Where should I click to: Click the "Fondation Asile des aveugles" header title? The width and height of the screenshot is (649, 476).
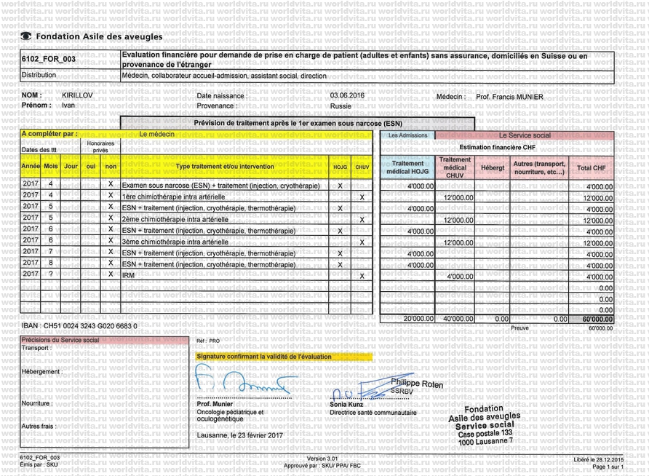pos(100,36)
